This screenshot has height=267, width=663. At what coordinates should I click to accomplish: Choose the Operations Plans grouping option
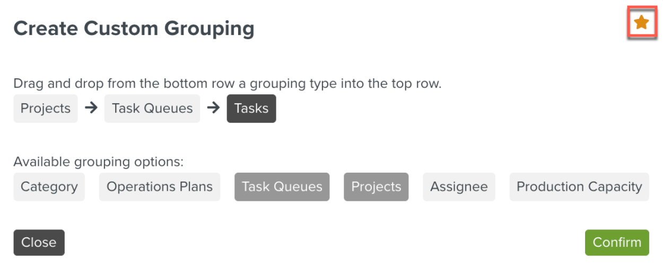160,187
